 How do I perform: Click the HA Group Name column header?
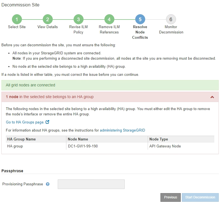pyautogui.click(x=21, y=139)
